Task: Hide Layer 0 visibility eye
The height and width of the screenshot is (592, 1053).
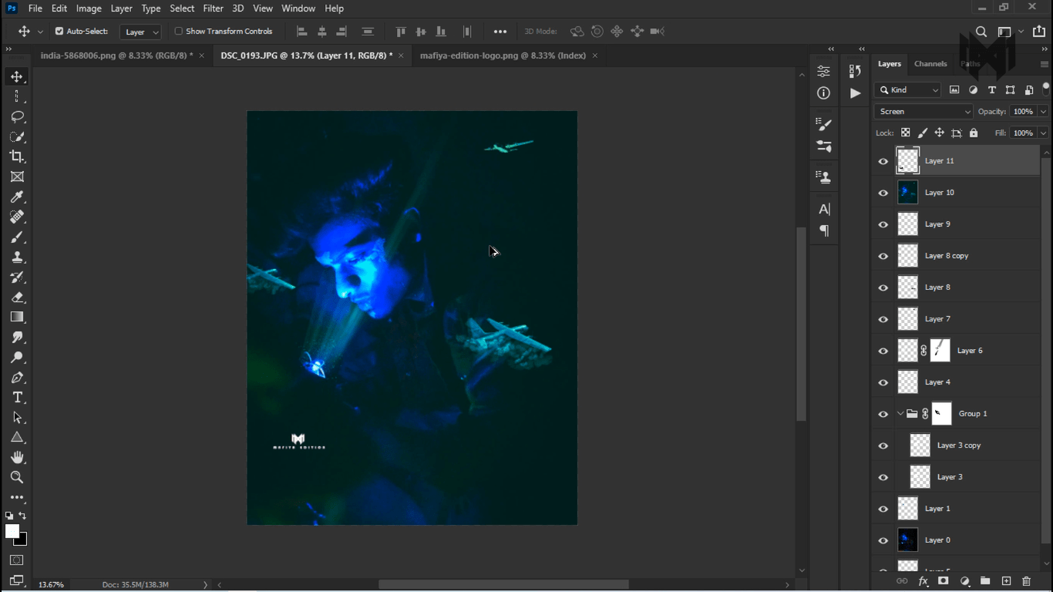Action: click(883, 540)
